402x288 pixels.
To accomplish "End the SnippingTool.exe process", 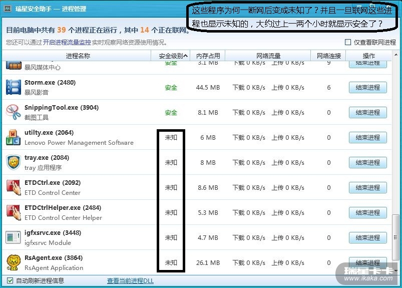I will [367, 112].
